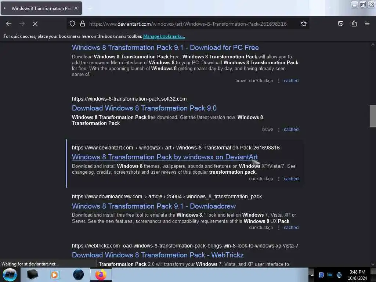
Task: Click page vertical scrollbar thumb
Action: [373, 116]
